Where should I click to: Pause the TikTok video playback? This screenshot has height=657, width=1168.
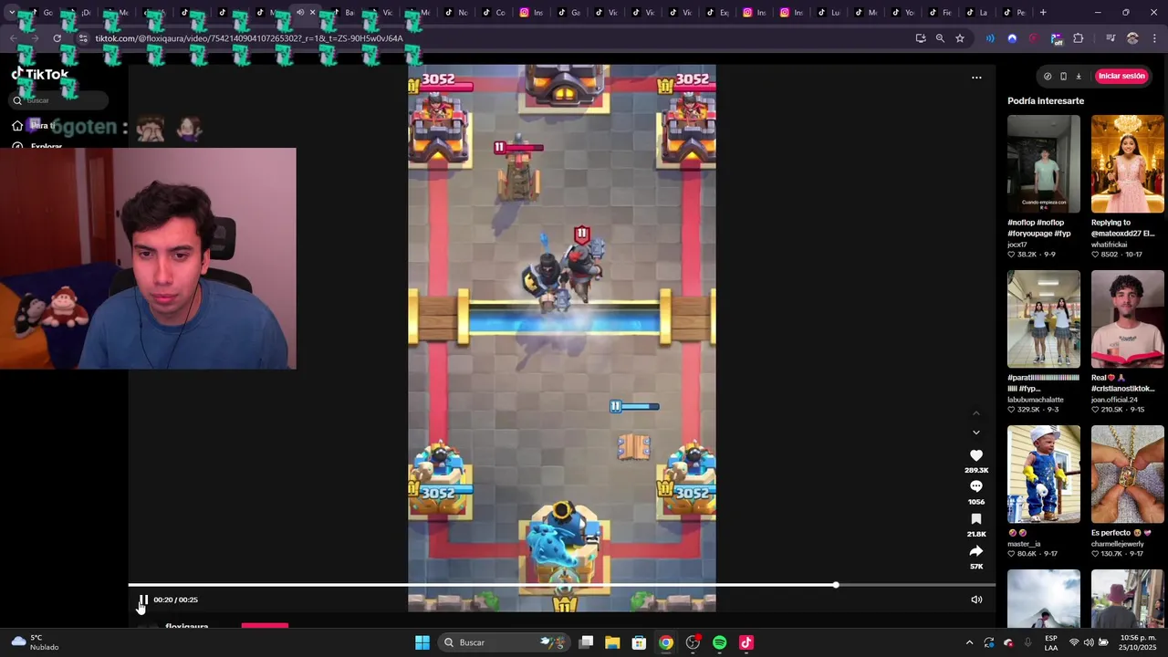143,600
